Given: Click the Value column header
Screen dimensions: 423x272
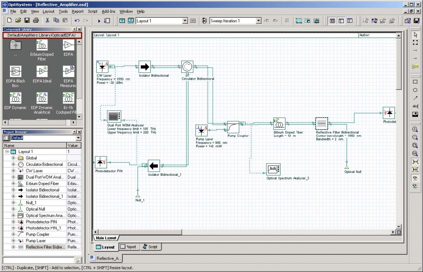Looking at the screenshot, I should point(74,145).
